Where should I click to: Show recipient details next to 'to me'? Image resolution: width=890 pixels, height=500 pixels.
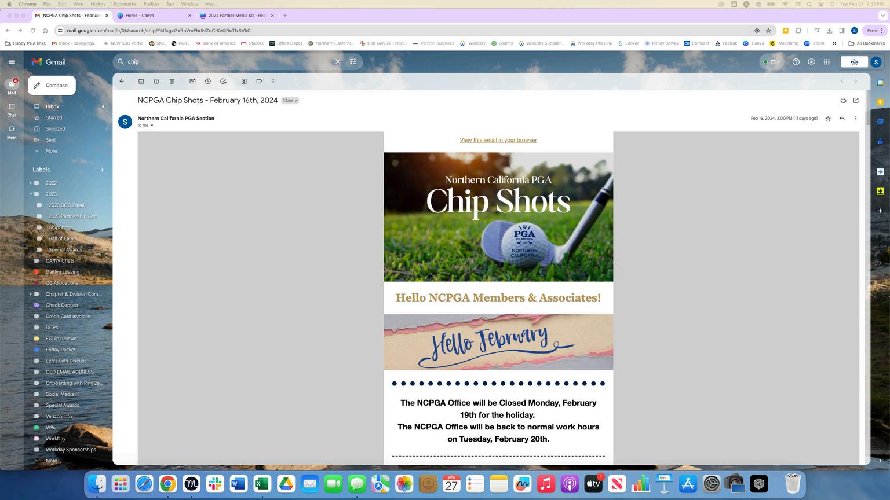152,126
